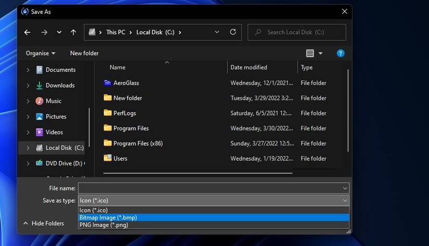Sort by the Type column header

(x=306, y=67)
